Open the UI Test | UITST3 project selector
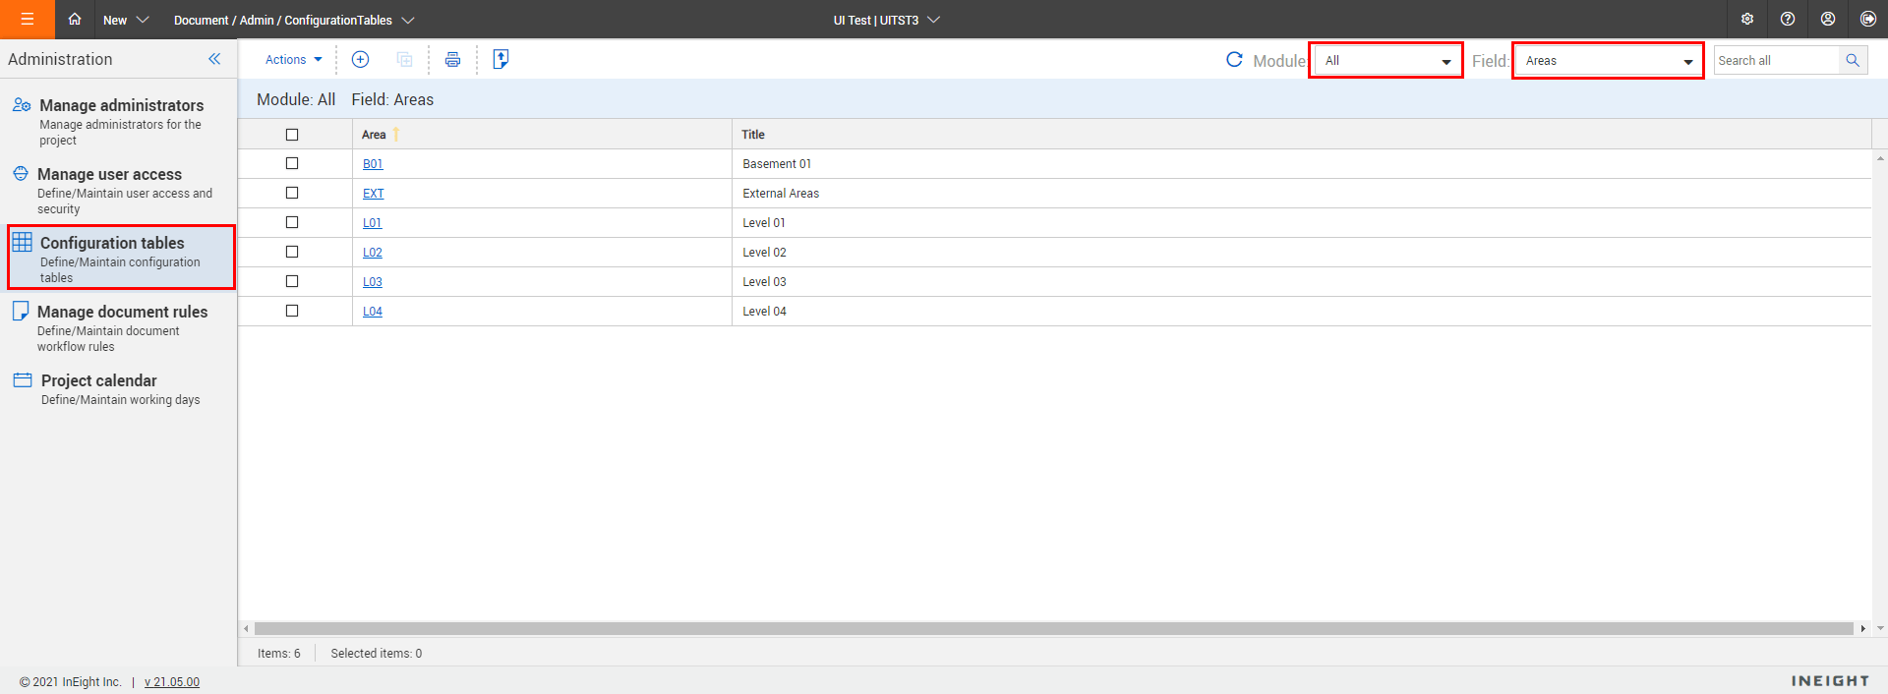 887,20
